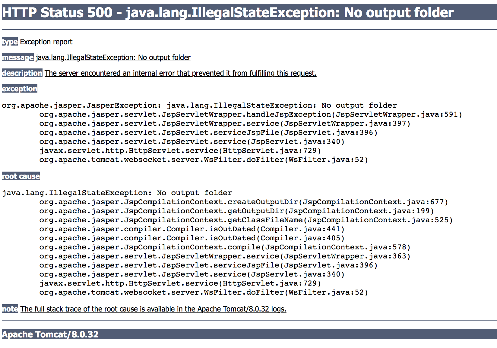Click the JspServletWrapper.java:397 line
The width and height of the screenshot is (497, 348).
click(225, 123)
